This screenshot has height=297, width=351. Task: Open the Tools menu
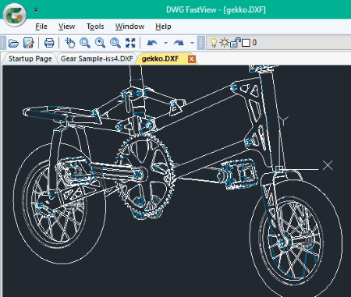(x=95, y=27)
